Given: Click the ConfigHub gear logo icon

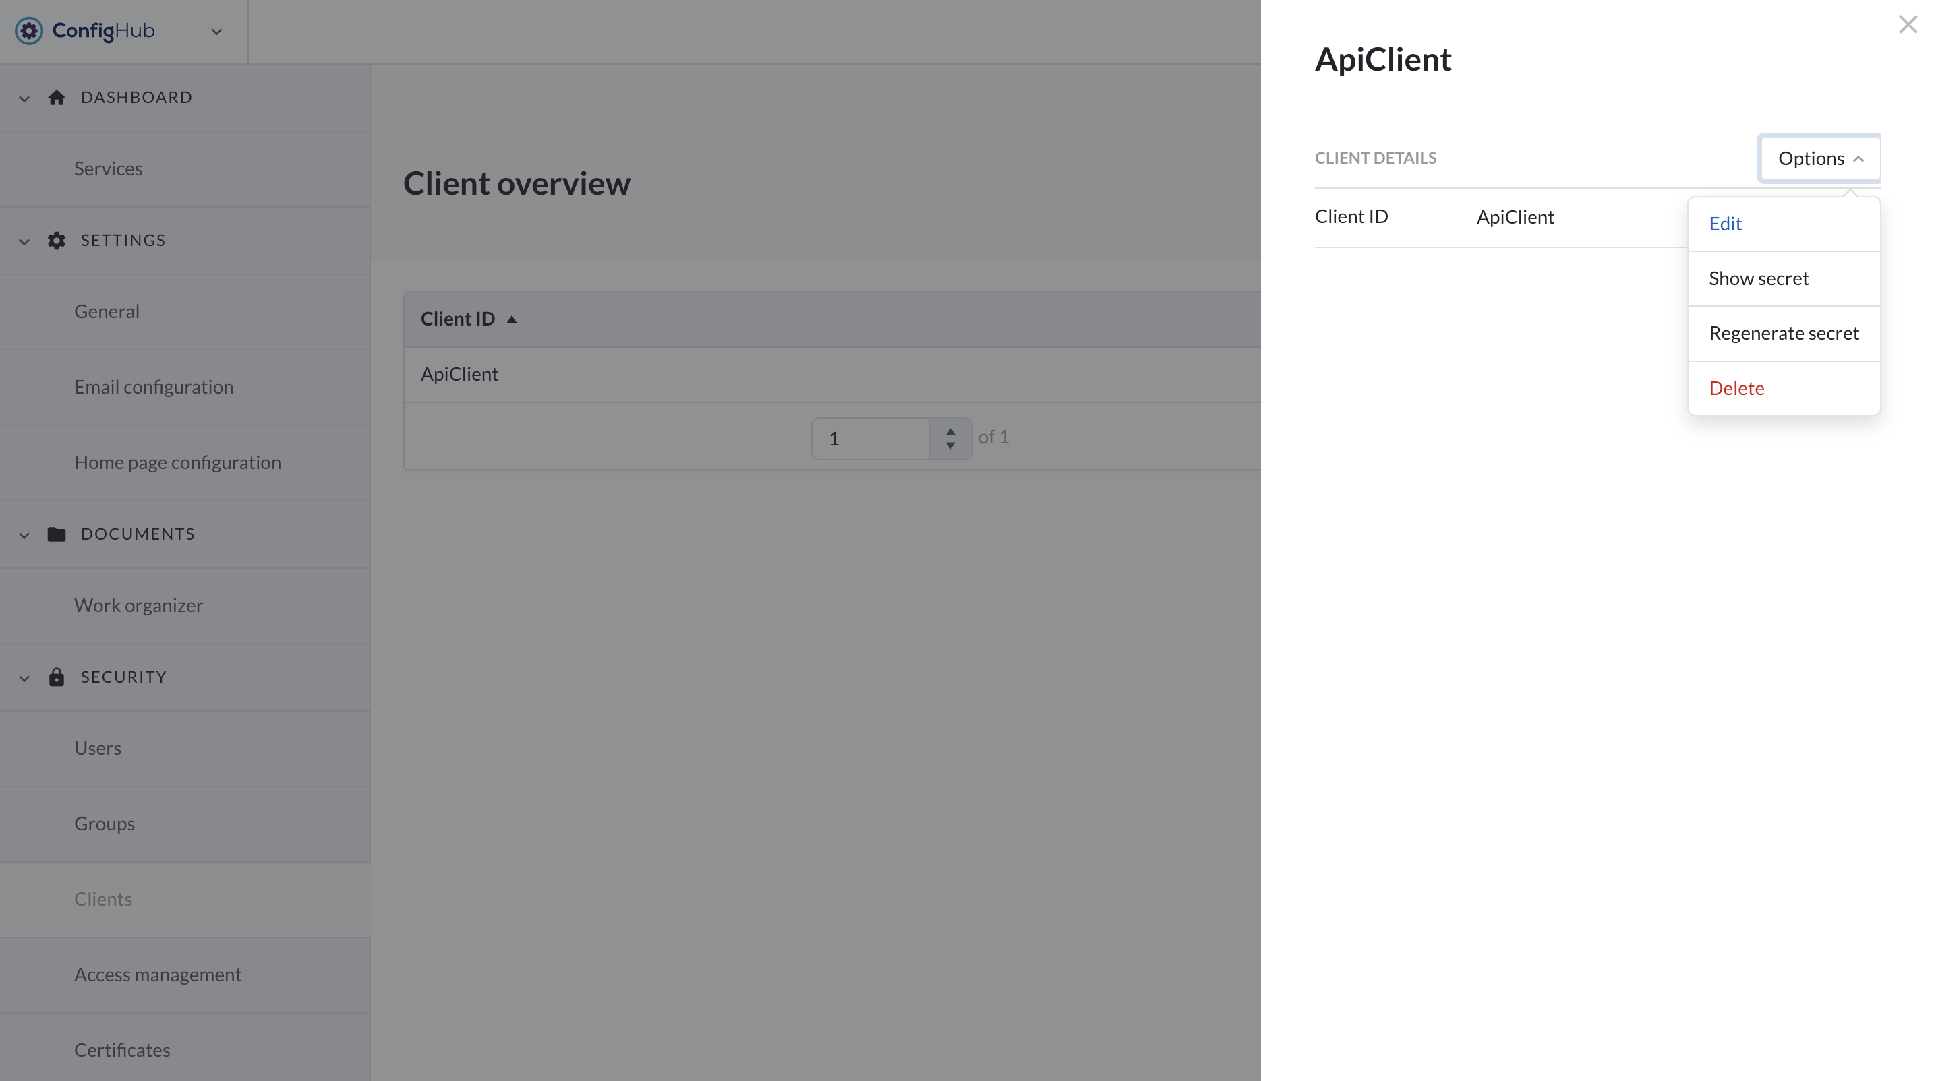Looking at the screenshot, I should coord(28,31).
